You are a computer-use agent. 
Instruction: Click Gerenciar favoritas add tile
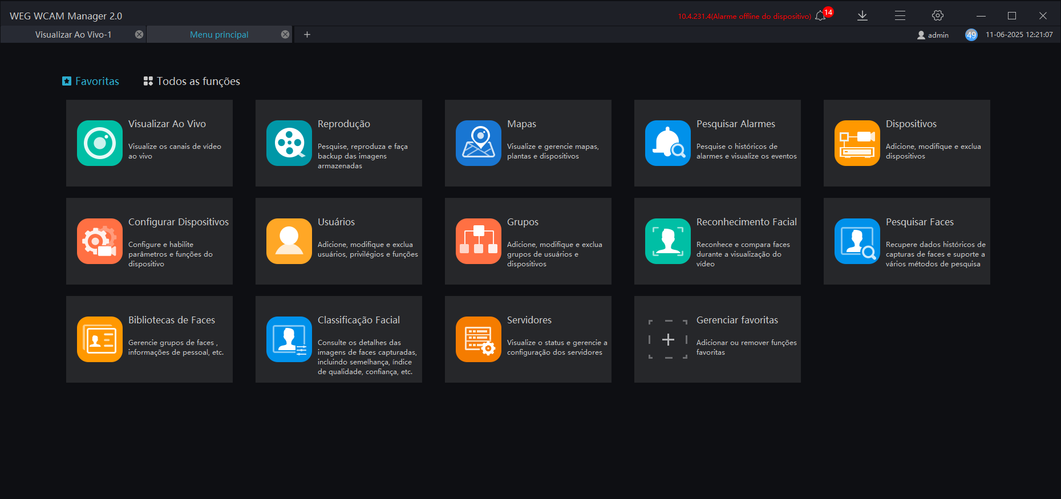click(668, 339)
